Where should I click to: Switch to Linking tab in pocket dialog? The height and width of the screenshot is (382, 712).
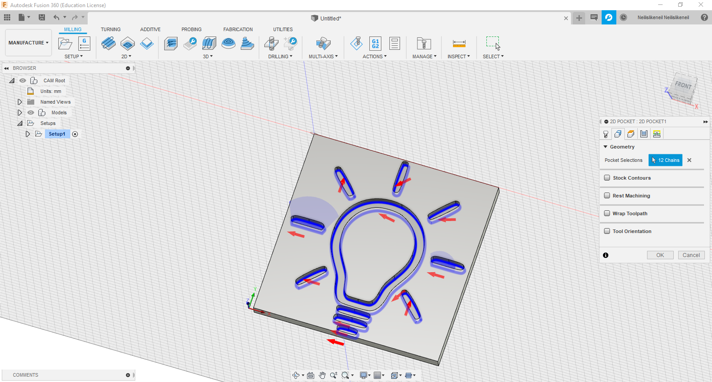point(657,134)
